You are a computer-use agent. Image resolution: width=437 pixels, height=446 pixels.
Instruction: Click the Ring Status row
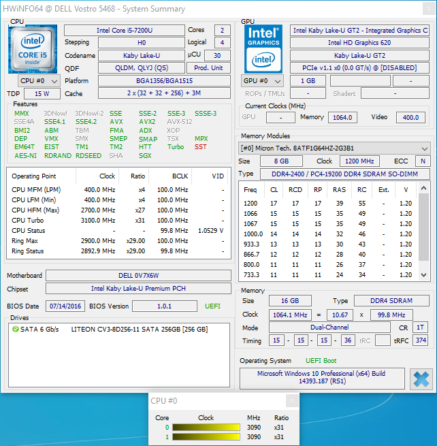(118, 251)
